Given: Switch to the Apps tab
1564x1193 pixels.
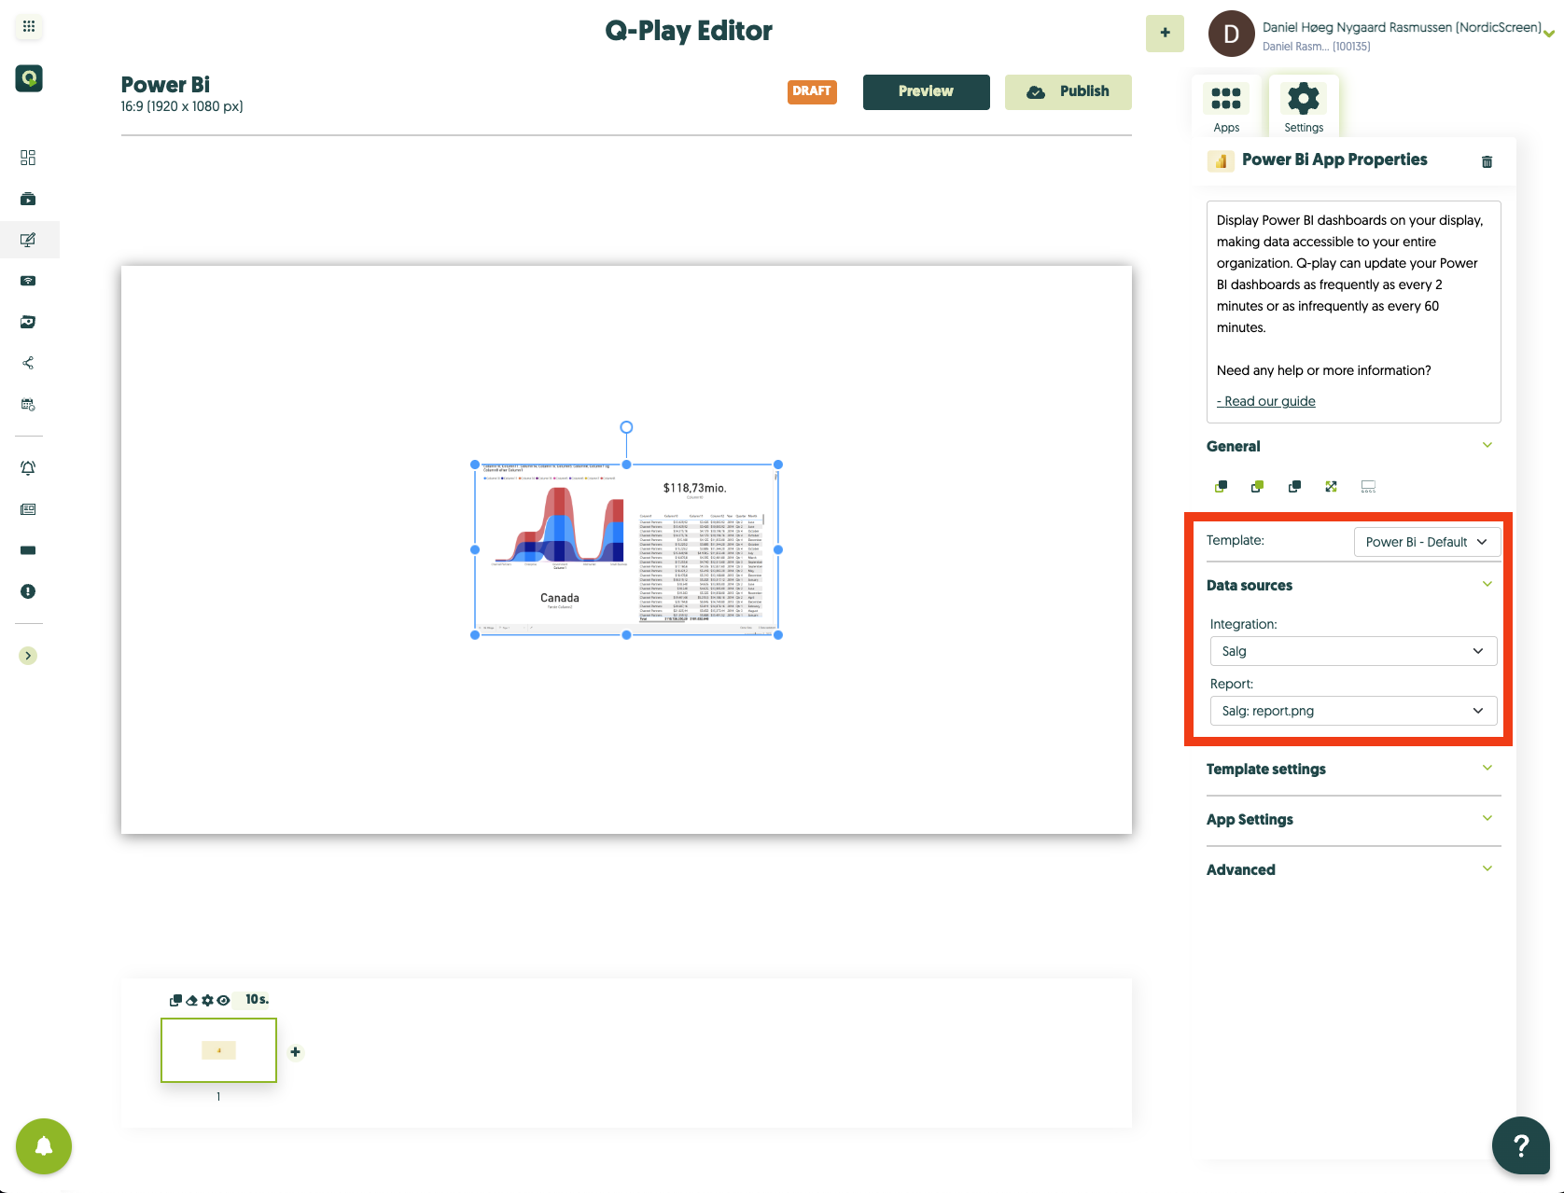Looking at the screenshot, I should tap(1226, 105).
